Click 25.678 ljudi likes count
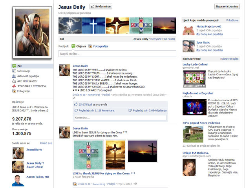Viewport: 245px width, 188px height. (85, 104)
